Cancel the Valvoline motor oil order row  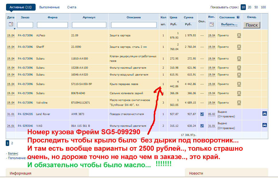[239, 102]
